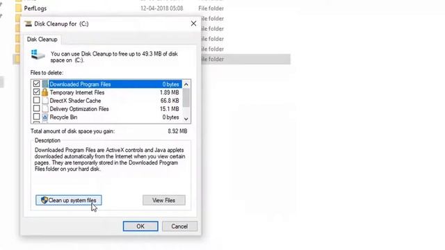This screenshot has height=250, width=445.
Task: Click the 8.92 MB total gain value
Action: point(177,131)
